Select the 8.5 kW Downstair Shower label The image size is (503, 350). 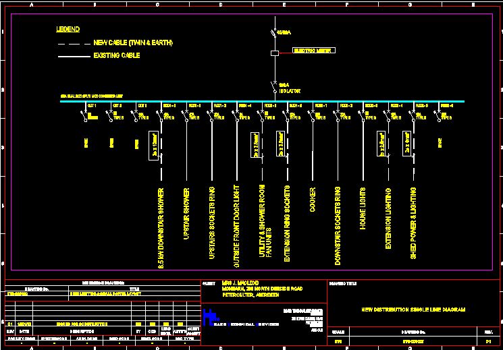(x=161, y=229)
